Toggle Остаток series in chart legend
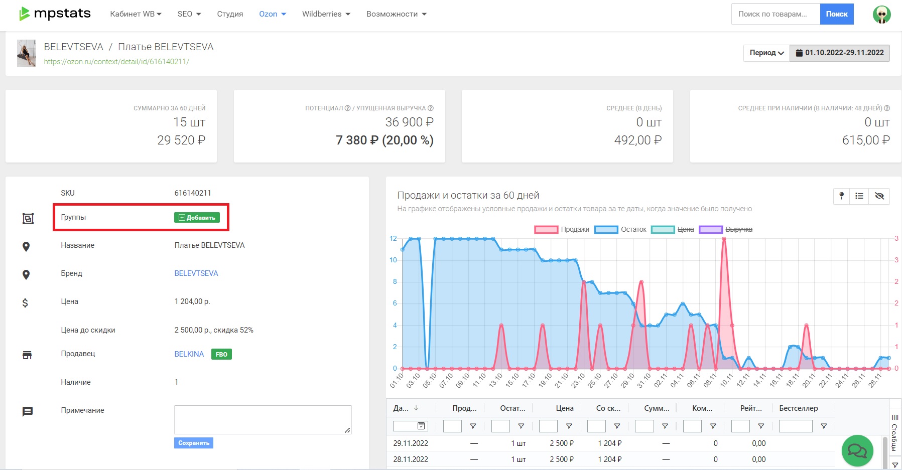This screenshot has height=470, width=902. pyautogui.click(x=621, y=229)
